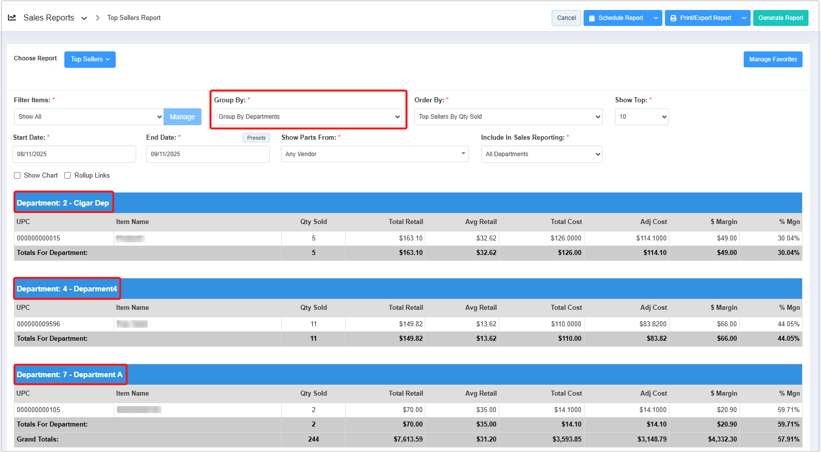821x452 pixels.
Task: Click the Cancel button
Action: [566, 18]
